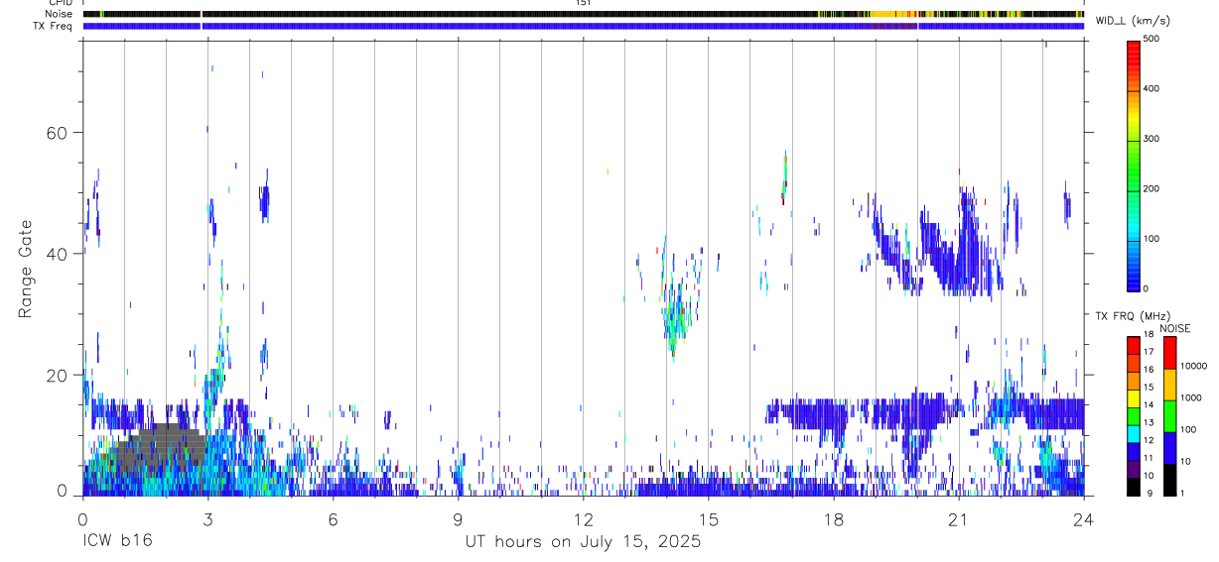Image resolution: width=1219 pixels, height=562 pixels.
Task: Select the 18 tick on UT hours axis
Action: click(x=833, y=518)
